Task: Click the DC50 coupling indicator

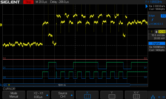Action: tap(162, 32)
